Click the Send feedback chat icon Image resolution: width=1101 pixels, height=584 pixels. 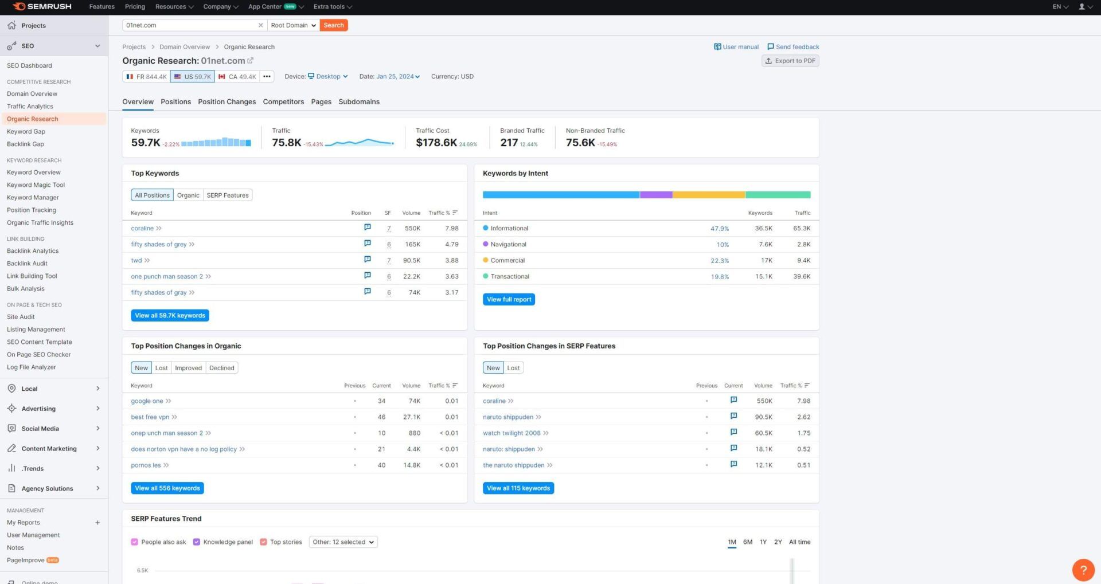(x=771, y=47)
